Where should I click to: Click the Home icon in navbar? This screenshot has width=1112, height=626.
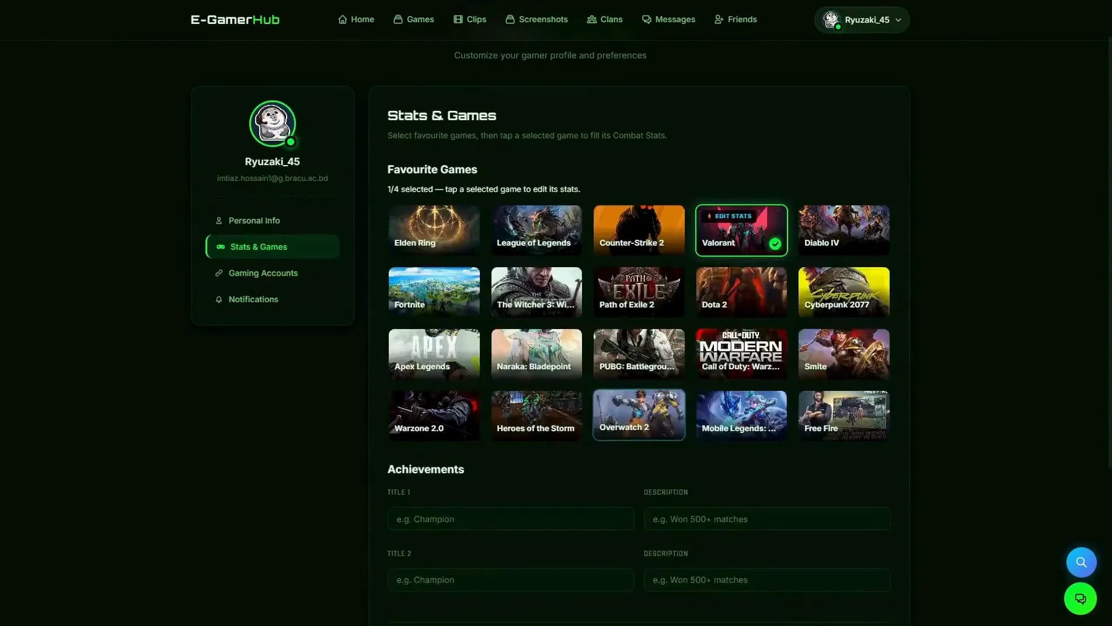pyautogui.click(x=343, y=19)
